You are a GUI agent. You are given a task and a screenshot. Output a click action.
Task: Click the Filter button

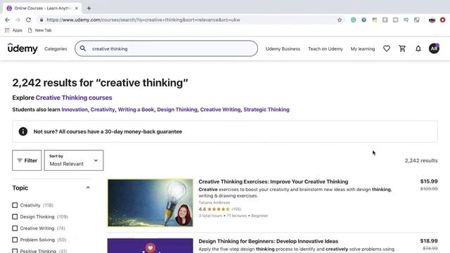27,160
